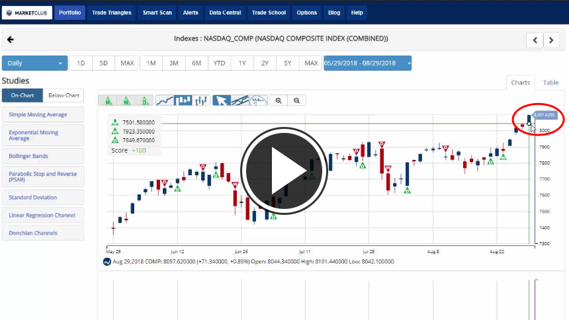Add Bollinger Bands study

click(x=42, y=156)
